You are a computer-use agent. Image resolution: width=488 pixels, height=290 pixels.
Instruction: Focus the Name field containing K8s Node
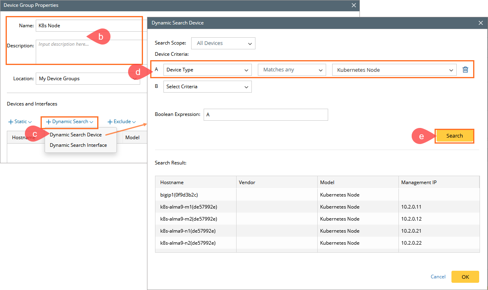(x=88, y=26)
